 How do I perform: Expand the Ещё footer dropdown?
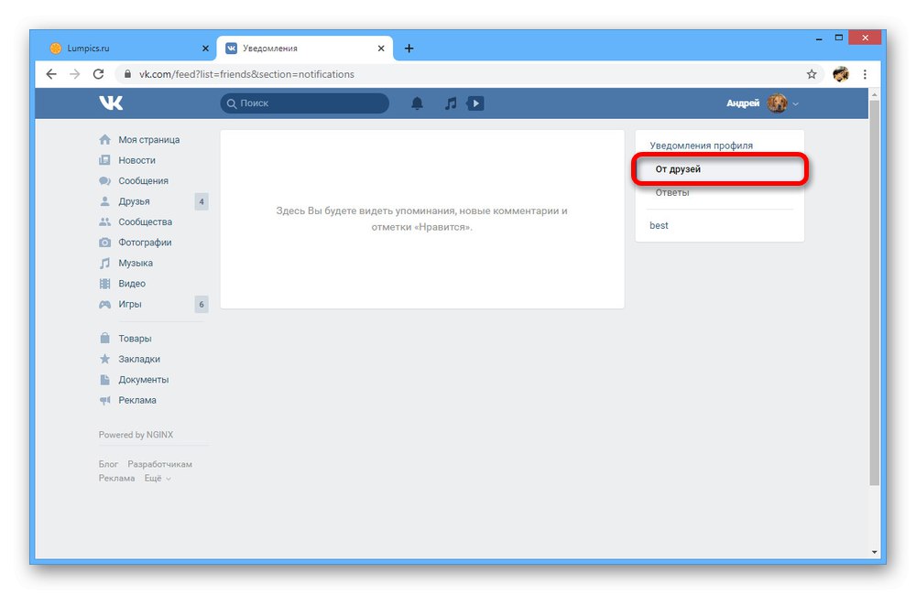click(x=158, y=479)
